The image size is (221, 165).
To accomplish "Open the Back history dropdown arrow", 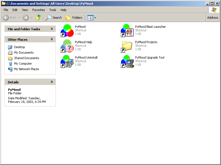I will pos(19,18).
